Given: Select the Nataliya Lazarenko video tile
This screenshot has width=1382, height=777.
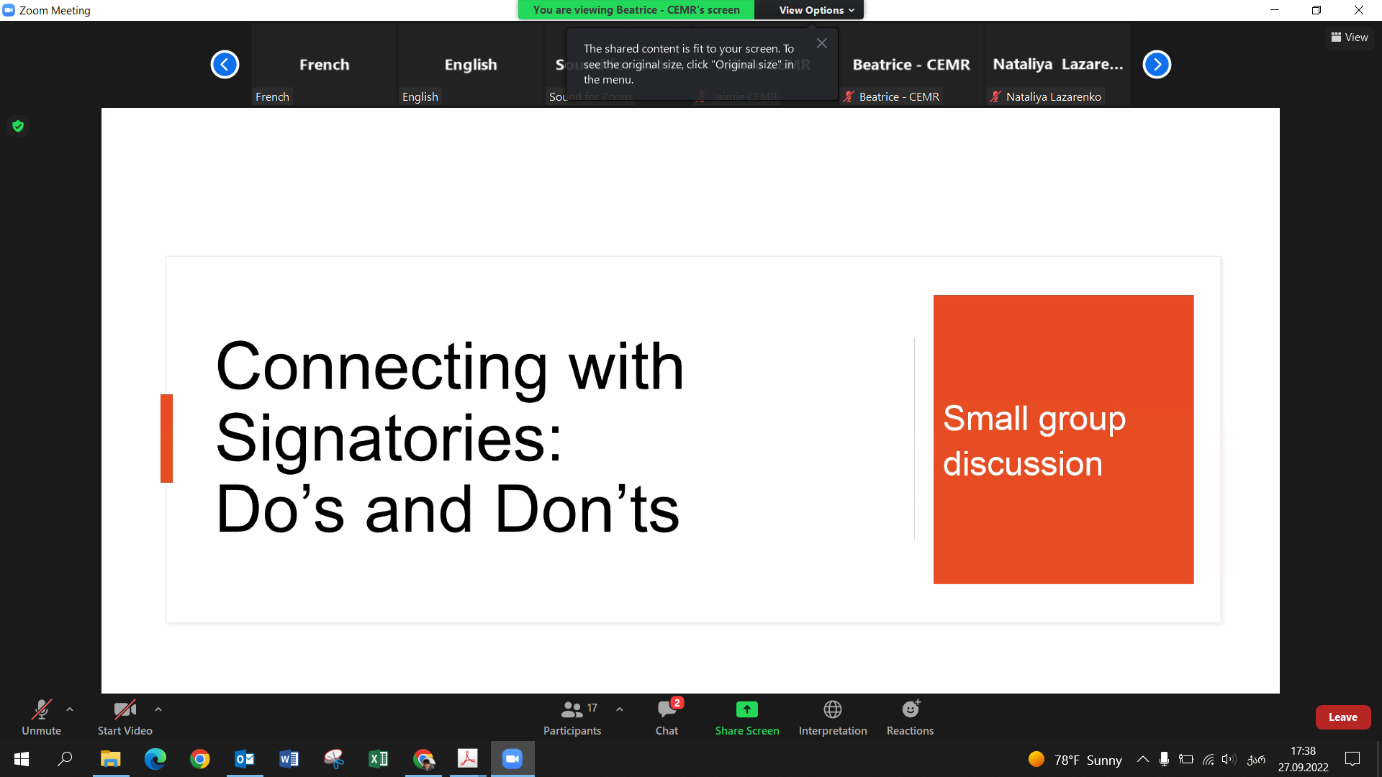Looking at the screenshot, I should coord(1057,65).
